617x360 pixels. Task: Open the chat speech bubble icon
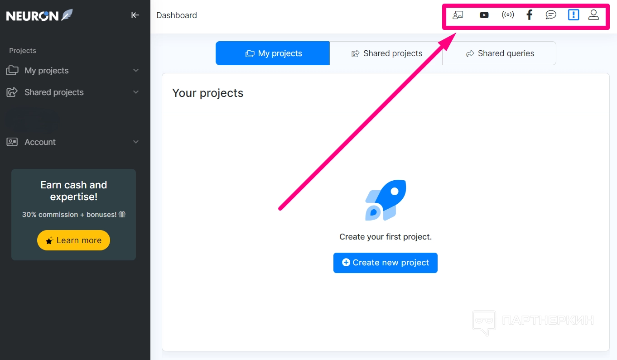pos(551,15)
